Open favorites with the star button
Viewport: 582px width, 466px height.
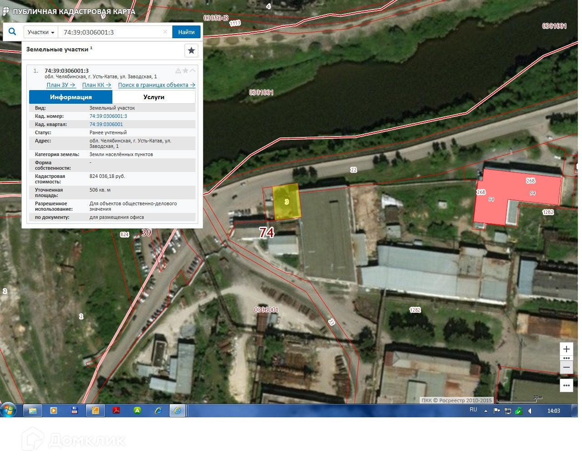tap(191, 51)
